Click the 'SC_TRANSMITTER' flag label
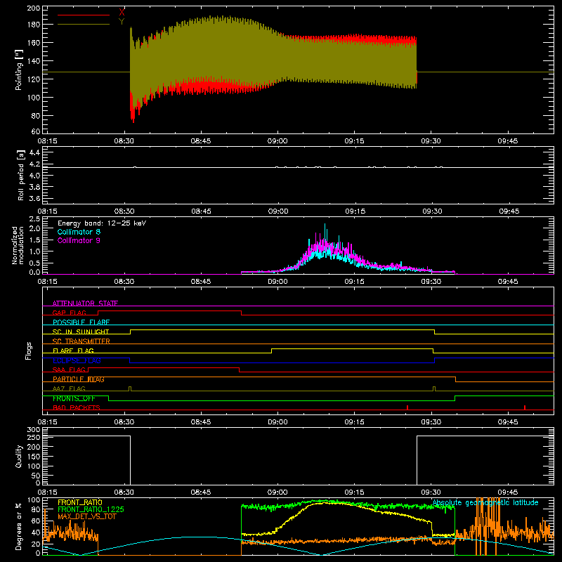 click(x=81, y=341)
